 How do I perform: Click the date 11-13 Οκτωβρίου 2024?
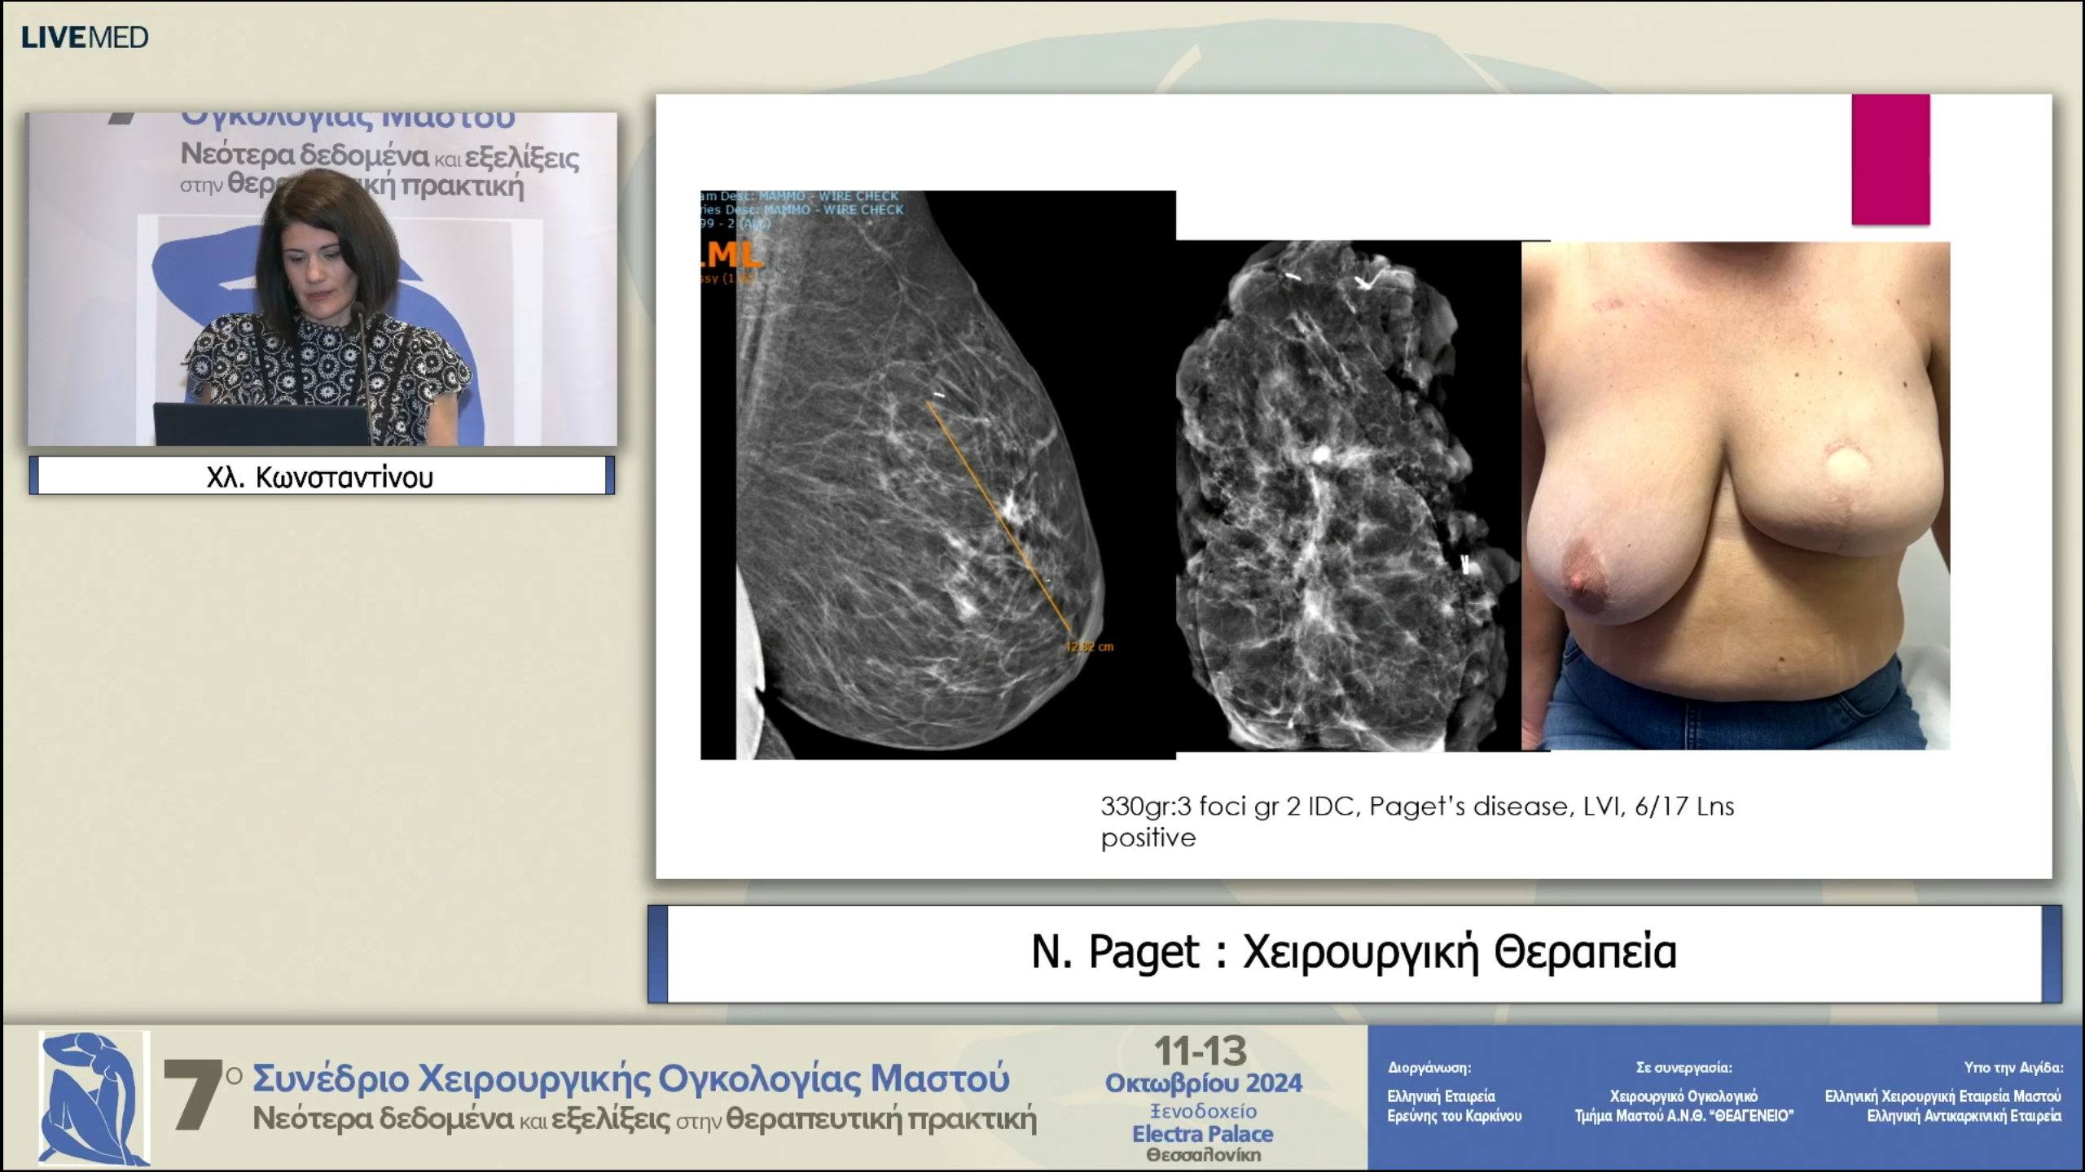point(1202,1066)
